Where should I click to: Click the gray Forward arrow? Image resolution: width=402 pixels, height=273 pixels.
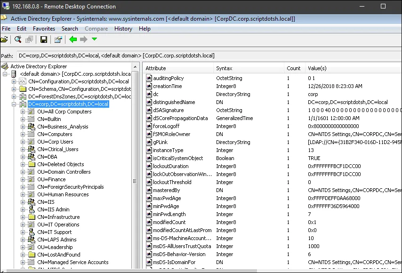click(84, 39)
